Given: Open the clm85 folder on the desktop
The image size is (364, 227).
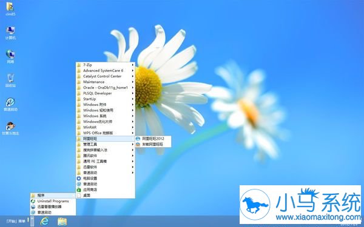Looking at the screenshot, I should [10, 9].
